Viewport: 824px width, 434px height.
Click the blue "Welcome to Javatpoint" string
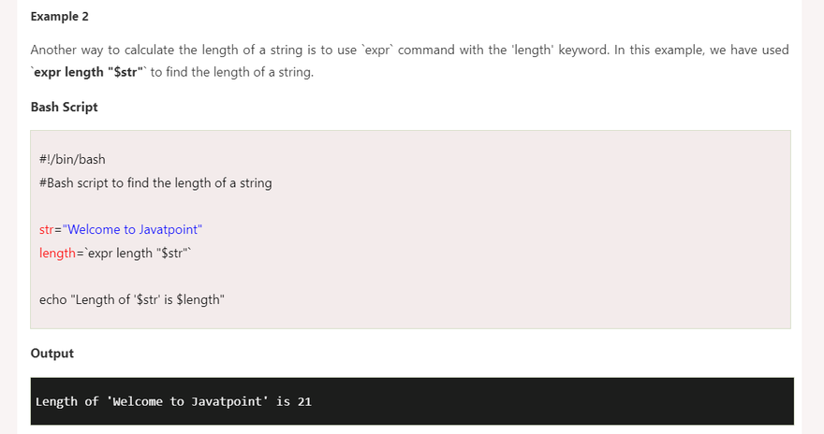click(132, 229)
